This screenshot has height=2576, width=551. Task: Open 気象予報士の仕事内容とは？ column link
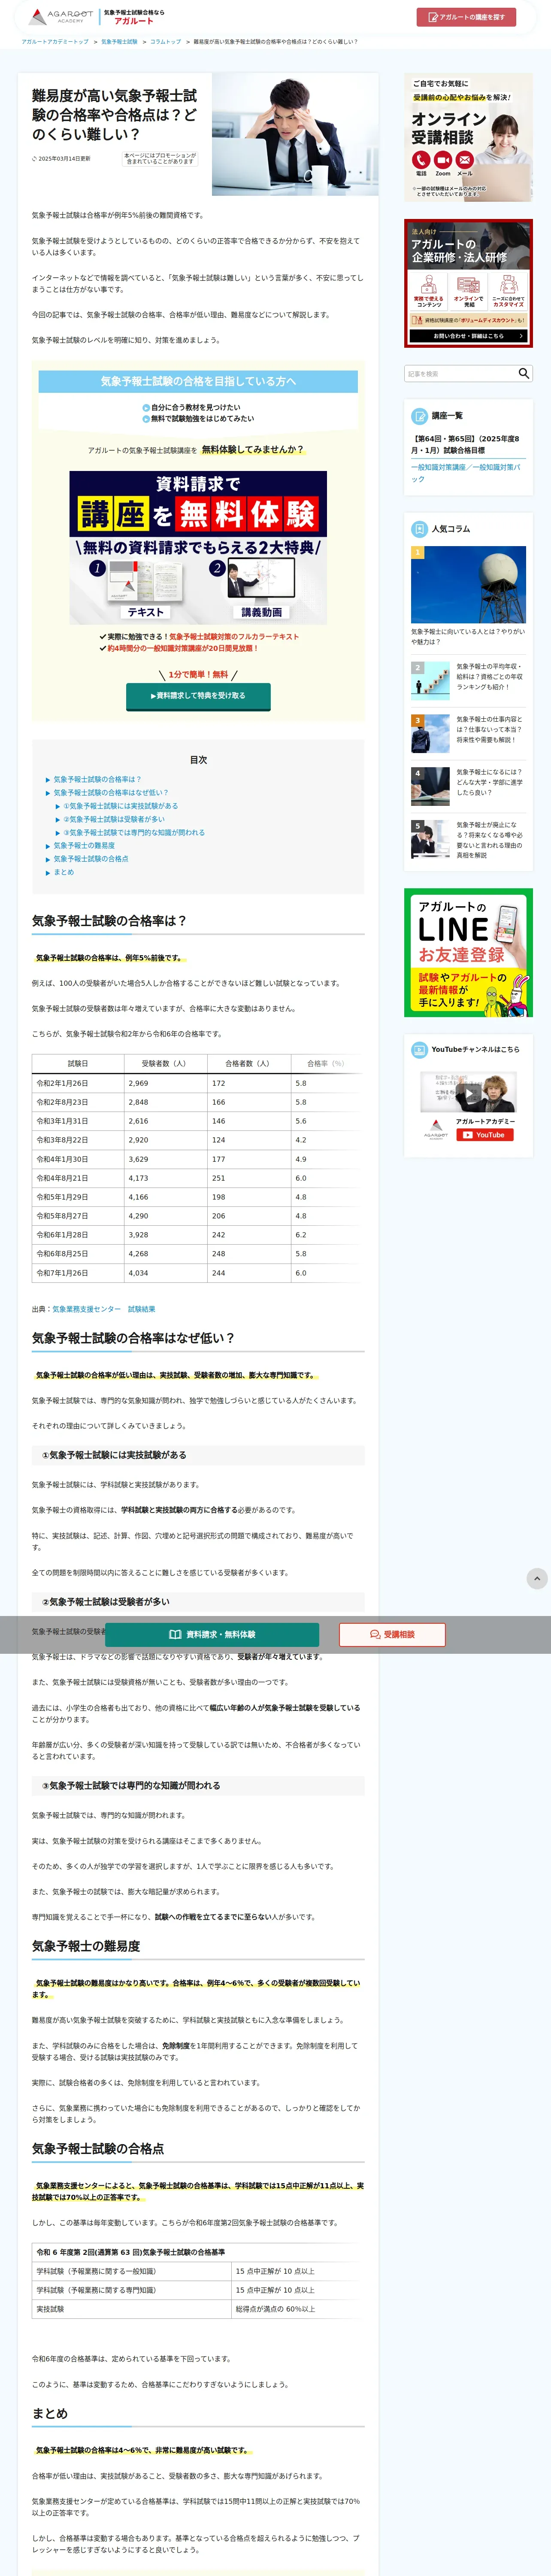[490, 729]
